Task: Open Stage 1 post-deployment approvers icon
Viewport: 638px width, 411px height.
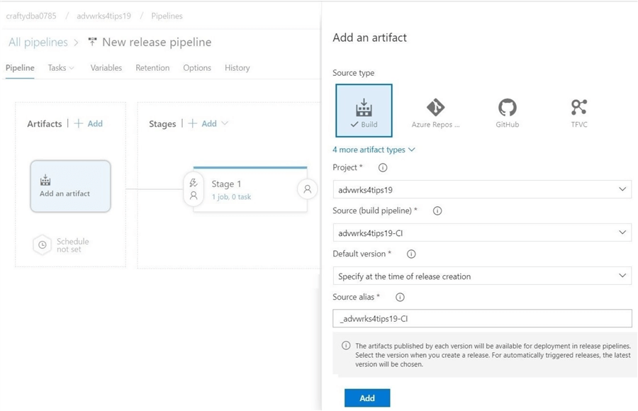Action: 307,189
